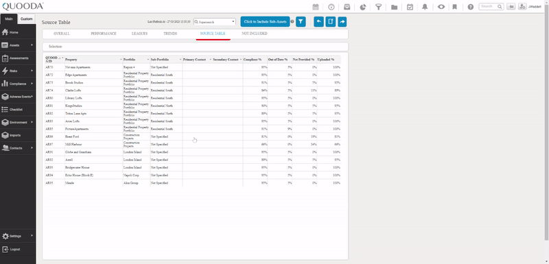Screen dimensions: 549x264
Task: Expand the Compliance sidebar menu
Action: click(x=18, y=84)
